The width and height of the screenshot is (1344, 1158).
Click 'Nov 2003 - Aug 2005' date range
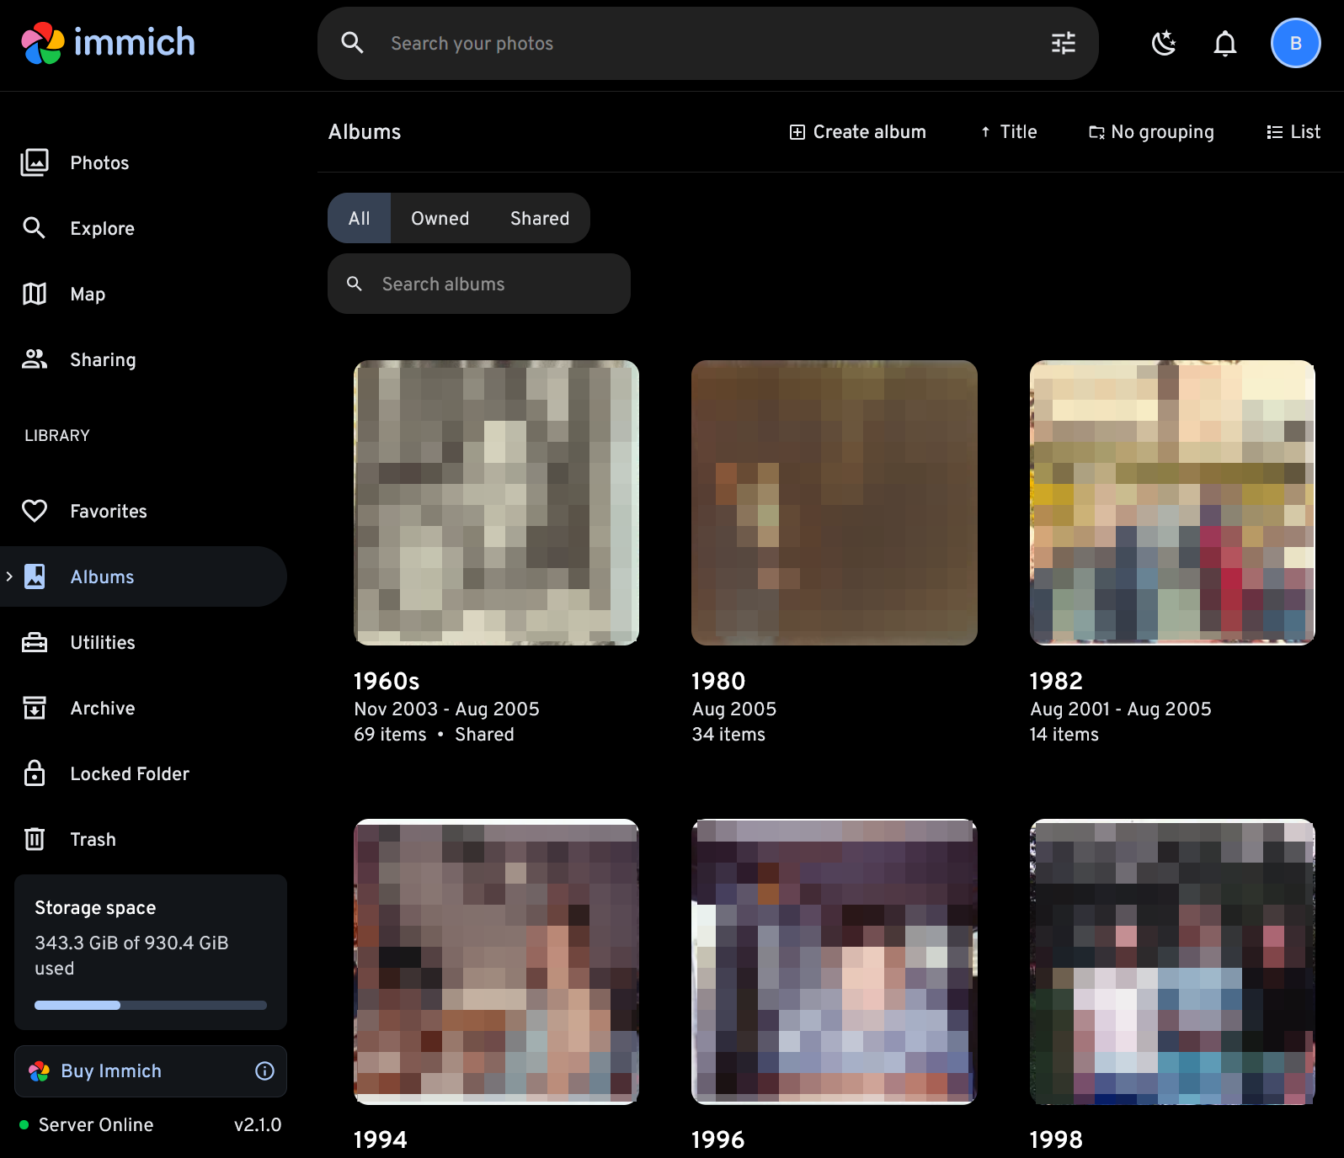click(x=446, y=709)
